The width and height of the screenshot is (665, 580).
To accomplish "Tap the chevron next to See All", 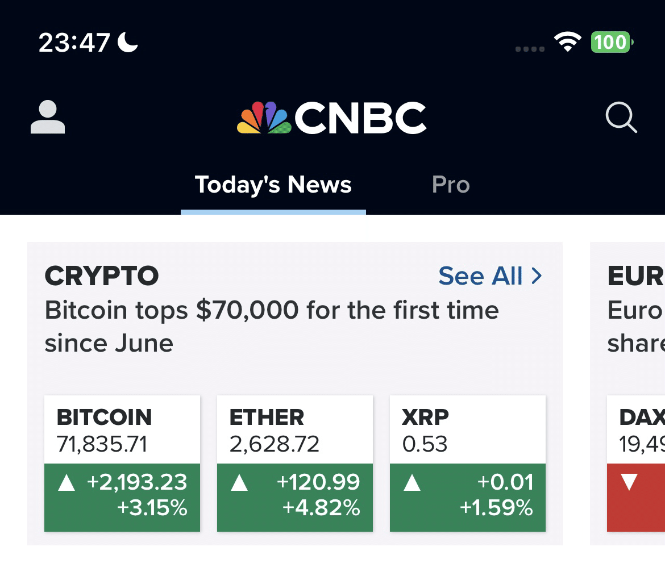I will click(x=536, y=276).
